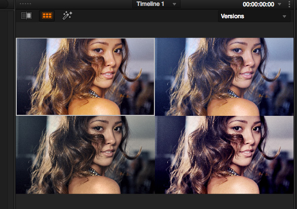The image size is (297, 209).
Task: Select the top-left warm graded version
Action: [85, 76]
